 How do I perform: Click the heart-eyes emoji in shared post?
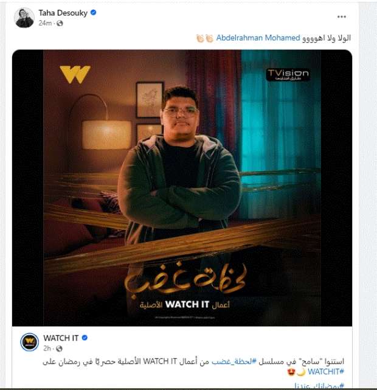pos(291,372)
